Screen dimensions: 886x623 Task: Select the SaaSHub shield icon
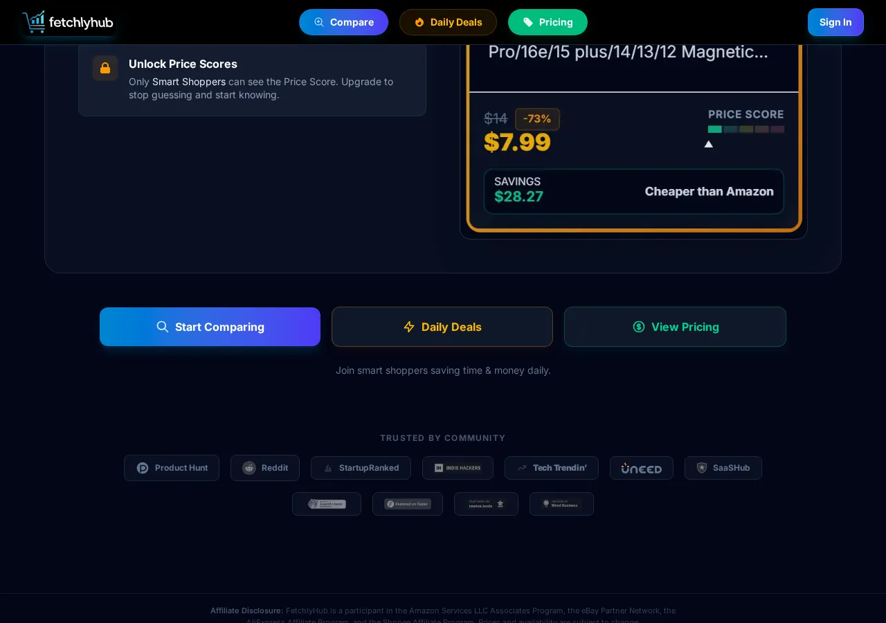702,468
